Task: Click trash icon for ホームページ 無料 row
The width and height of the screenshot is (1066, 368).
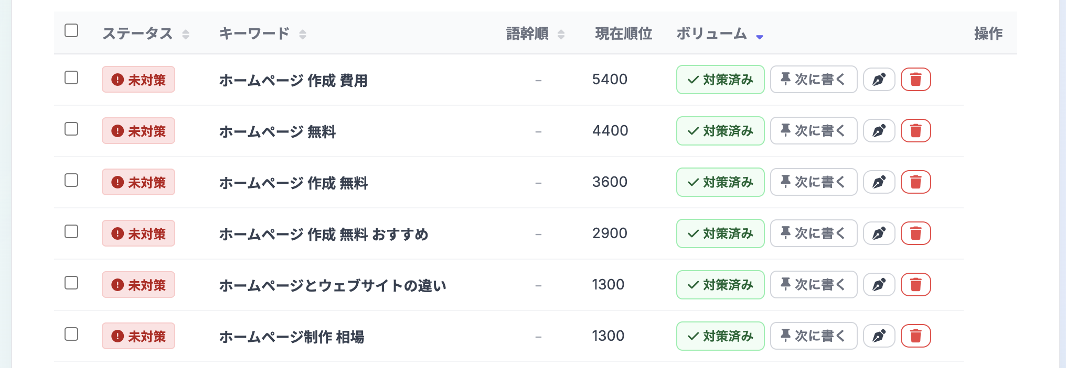Action: click(915, 131)
